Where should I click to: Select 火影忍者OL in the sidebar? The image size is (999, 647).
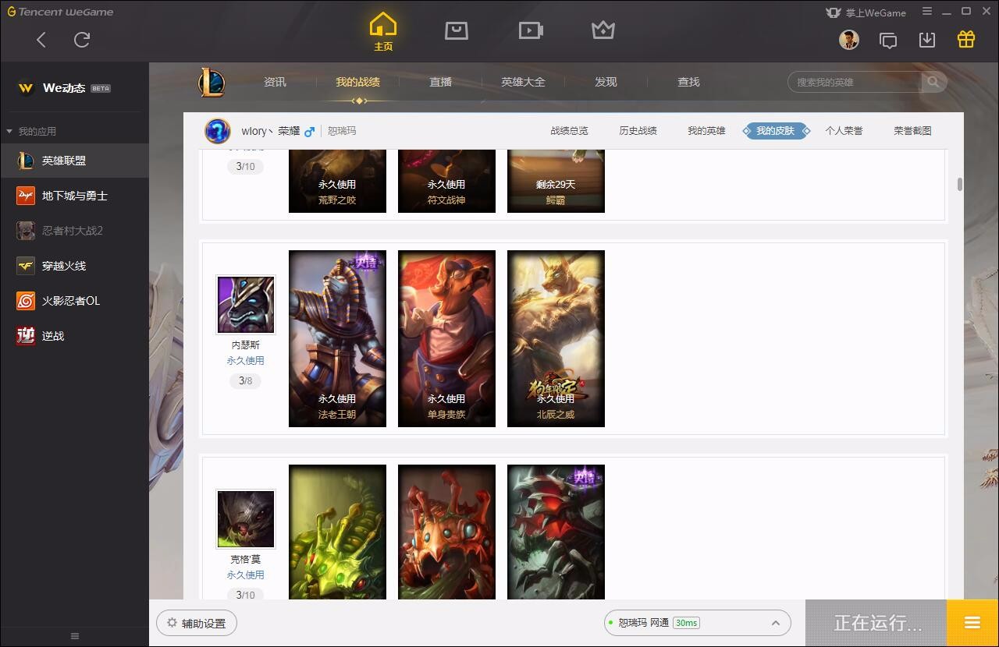click(x=74, y=301)
